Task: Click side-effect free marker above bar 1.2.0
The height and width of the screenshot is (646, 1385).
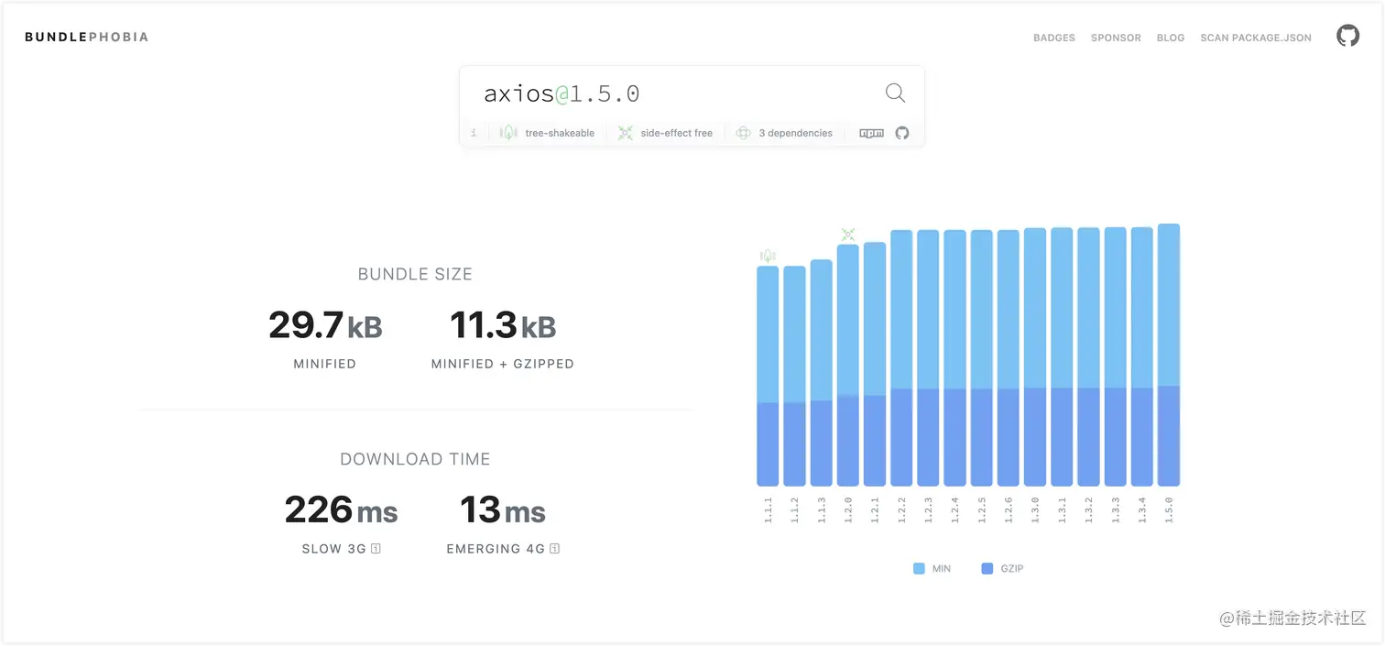Action: (x=848, y=235)
